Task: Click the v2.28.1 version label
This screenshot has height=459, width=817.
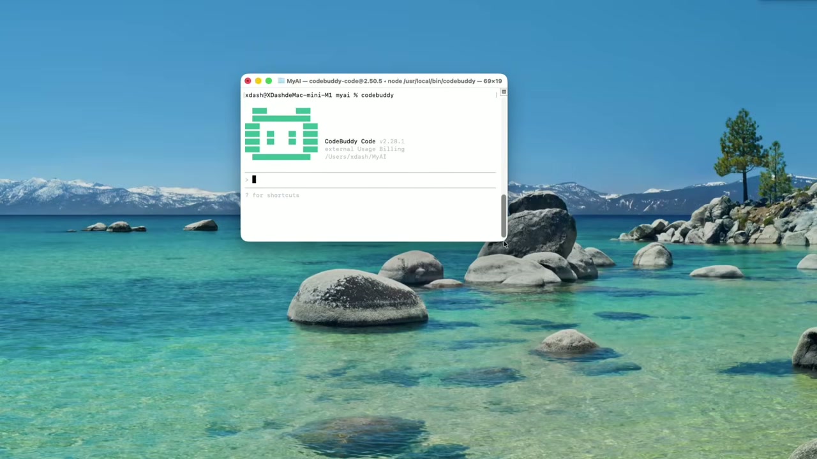Action: [x=391, y=142]
